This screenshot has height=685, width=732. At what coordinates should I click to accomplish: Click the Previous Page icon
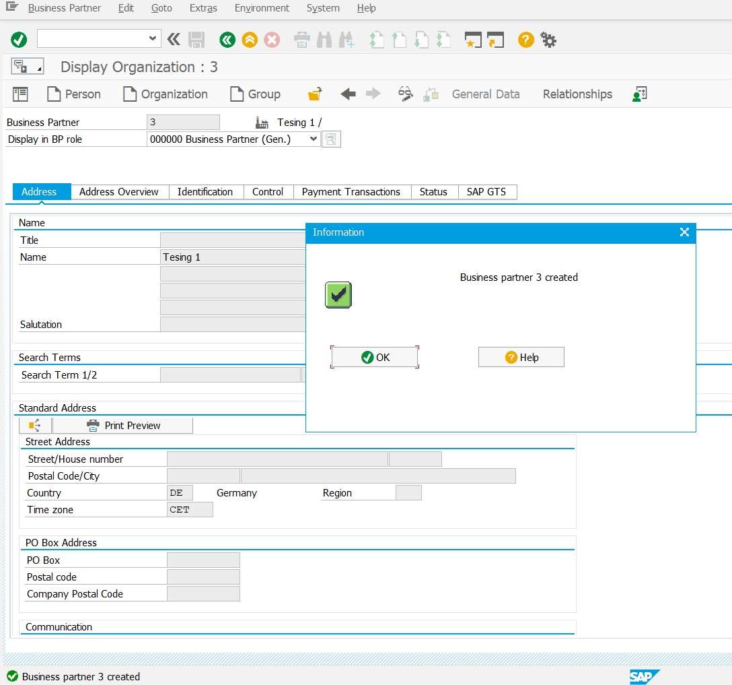click(399, 40)
